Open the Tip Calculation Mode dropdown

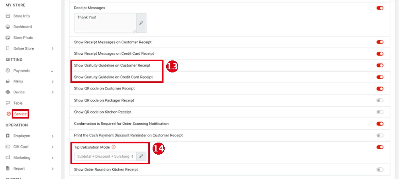point(105,156)
